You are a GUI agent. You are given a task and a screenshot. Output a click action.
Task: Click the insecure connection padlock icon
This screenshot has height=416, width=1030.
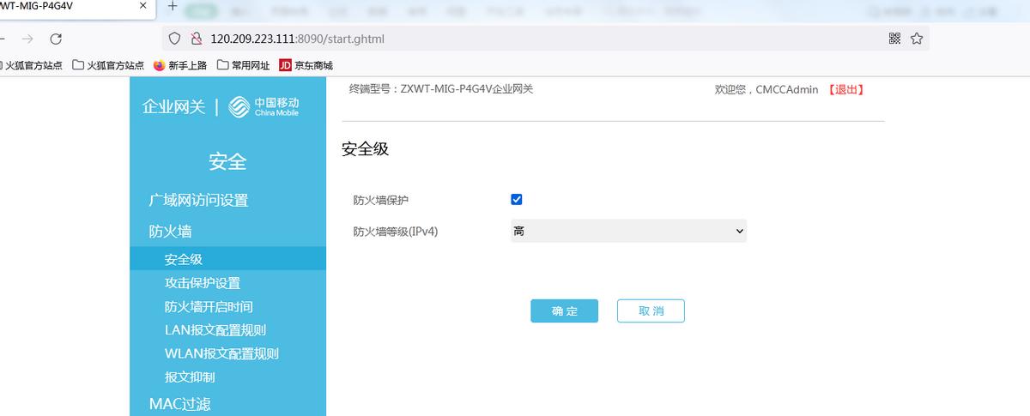click(196, 39)
